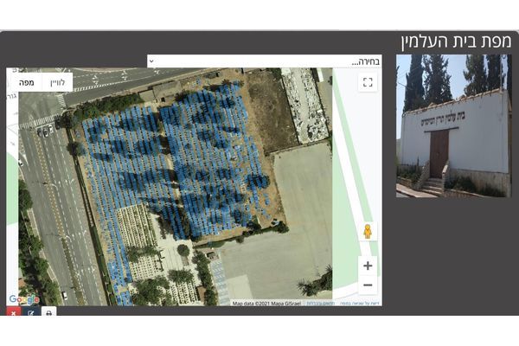Image resolution: width=519 pixels, height=346 pixels.
Task: Zoom out with the minus button
Action: [x=368, y=286]
